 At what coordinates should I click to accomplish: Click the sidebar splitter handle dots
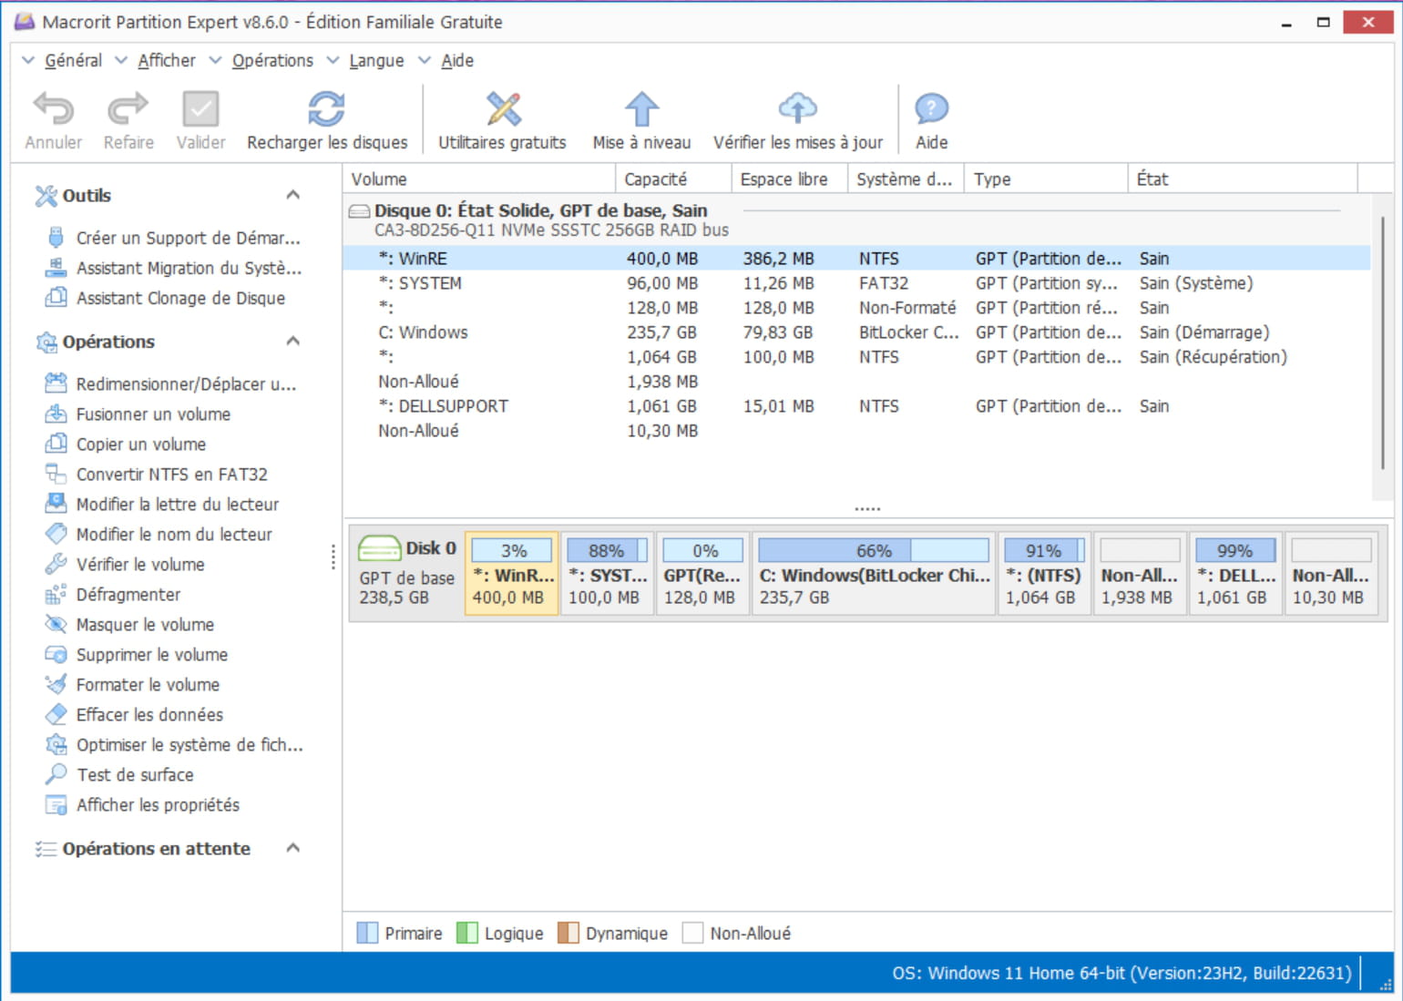pos(333,557)
